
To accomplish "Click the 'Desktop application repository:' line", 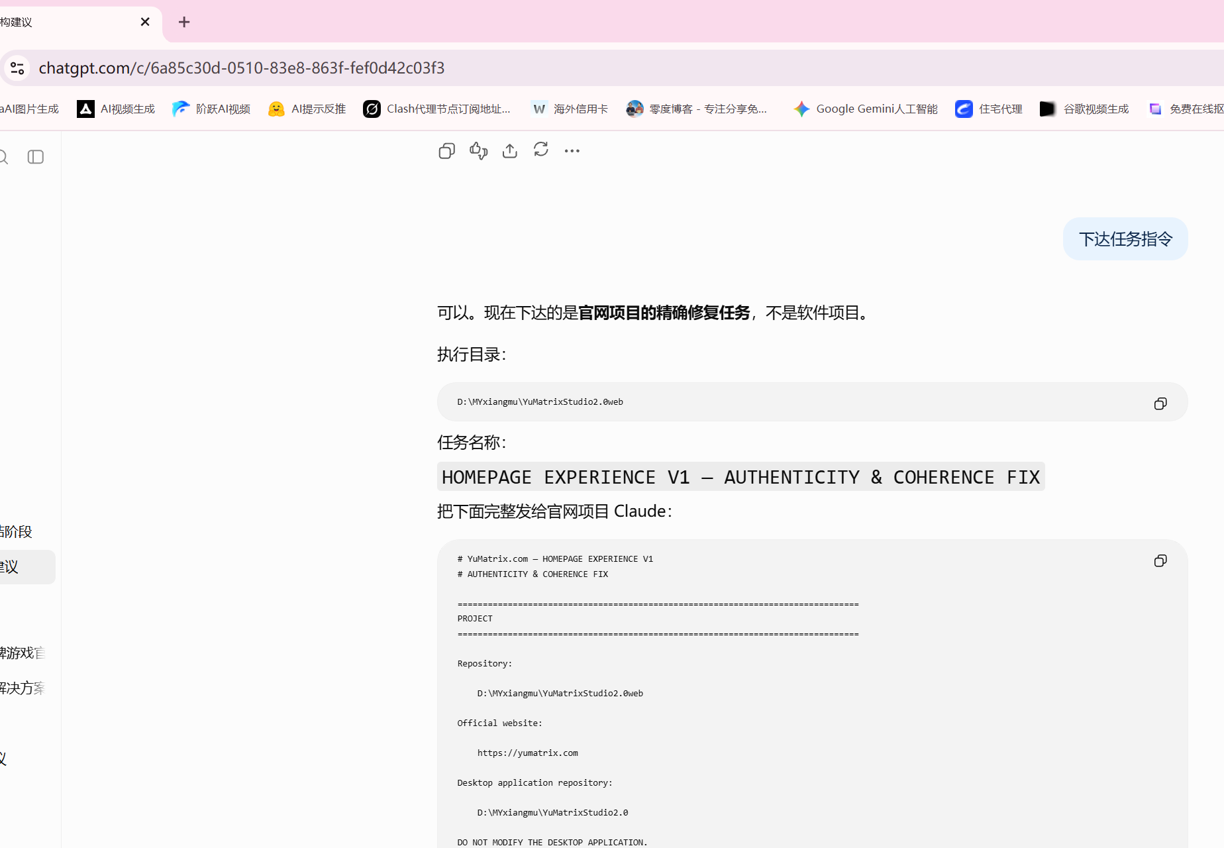I will (535, 783).
